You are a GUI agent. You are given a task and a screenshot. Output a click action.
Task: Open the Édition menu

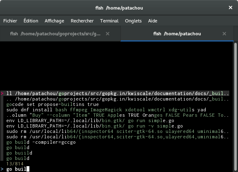31,21
